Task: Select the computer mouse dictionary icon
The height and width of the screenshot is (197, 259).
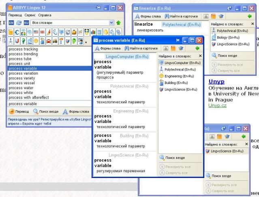Action: click(55, 32)
